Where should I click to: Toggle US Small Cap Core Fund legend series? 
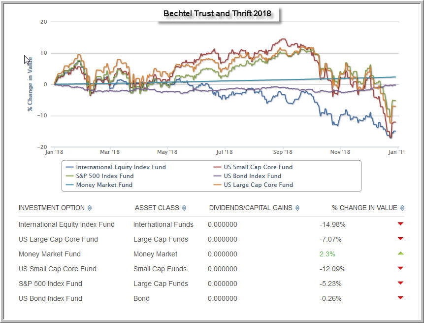tap(253, 167)
